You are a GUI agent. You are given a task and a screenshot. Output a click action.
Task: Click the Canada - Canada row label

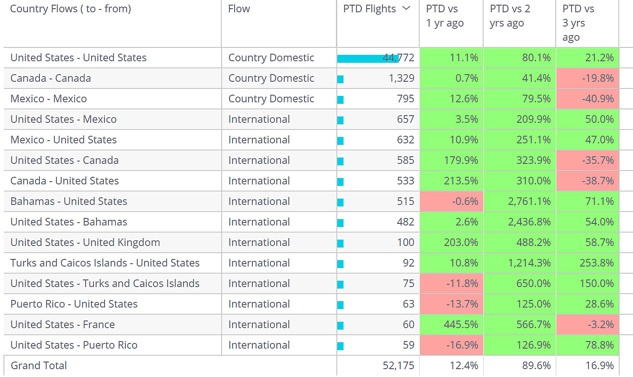[50, 78]
